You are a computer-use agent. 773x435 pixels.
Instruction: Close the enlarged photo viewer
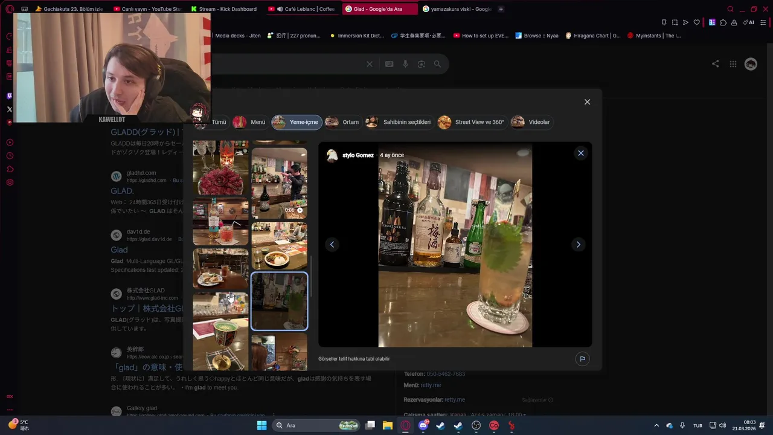click(581, 153)
